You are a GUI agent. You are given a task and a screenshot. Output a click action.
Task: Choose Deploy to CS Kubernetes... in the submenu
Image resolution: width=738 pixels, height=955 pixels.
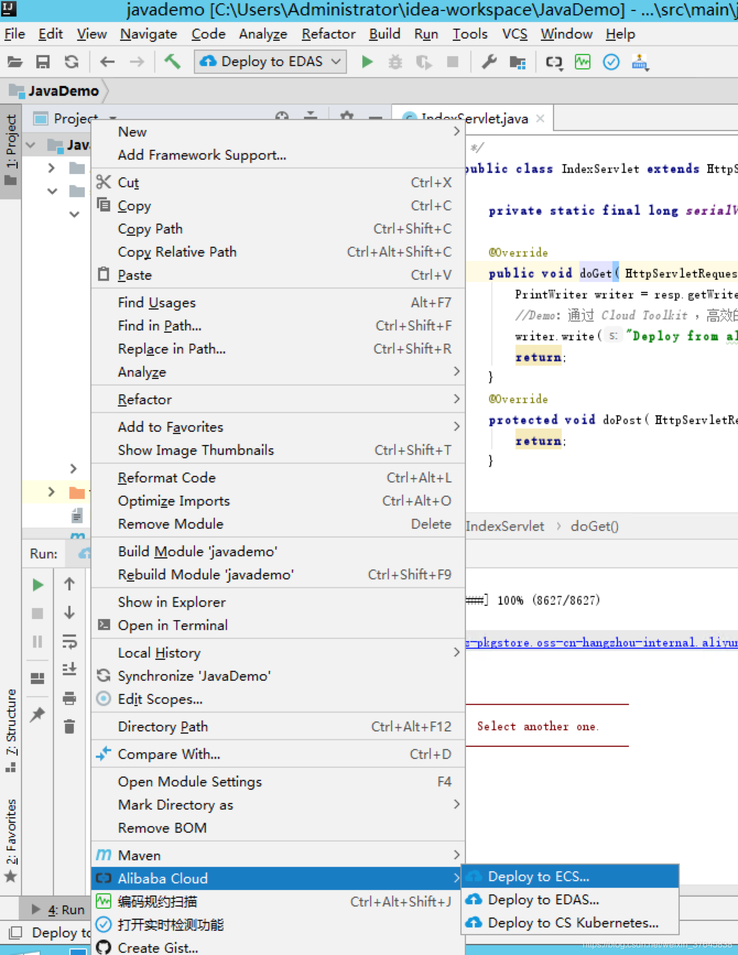[x=570, y=922]
